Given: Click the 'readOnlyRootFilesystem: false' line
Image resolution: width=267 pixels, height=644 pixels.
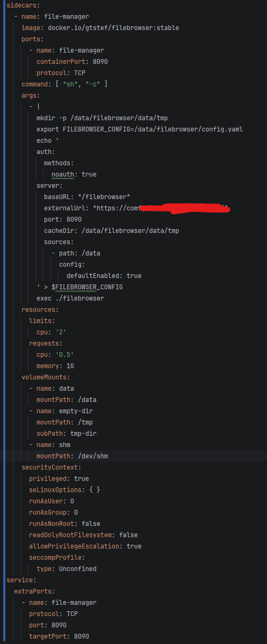Looking at the screenshot, I should [x=83, y=535].
